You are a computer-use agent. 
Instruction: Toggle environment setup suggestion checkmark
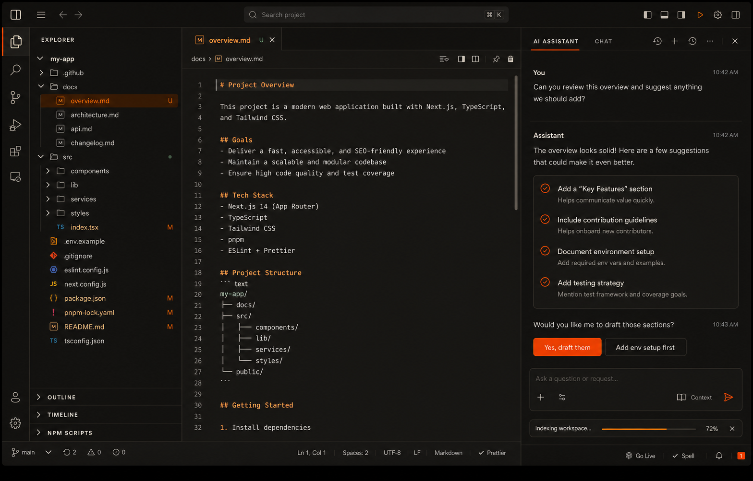coord(545,251)
